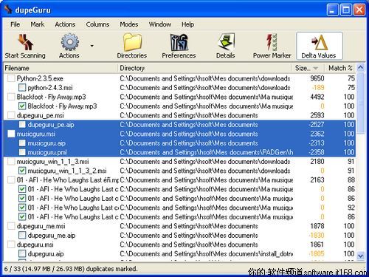Check the Python-2.3.5.exe checkbox
This screenshot has width=369, height=277.
point(11,78)
